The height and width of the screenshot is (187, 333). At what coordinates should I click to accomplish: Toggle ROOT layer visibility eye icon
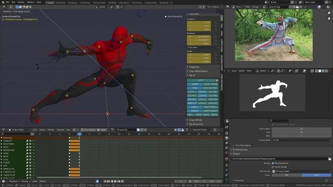point(217,81)
